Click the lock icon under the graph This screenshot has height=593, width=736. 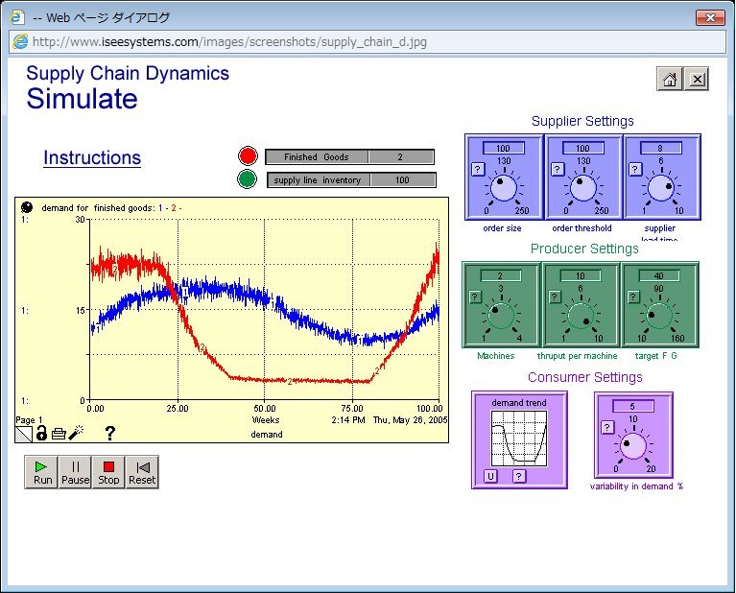pyautogui.click(x=41, y=433)
